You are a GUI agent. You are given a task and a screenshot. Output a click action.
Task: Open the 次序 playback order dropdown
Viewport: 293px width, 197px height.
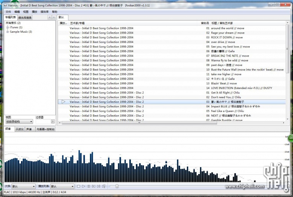pos(24,186)
